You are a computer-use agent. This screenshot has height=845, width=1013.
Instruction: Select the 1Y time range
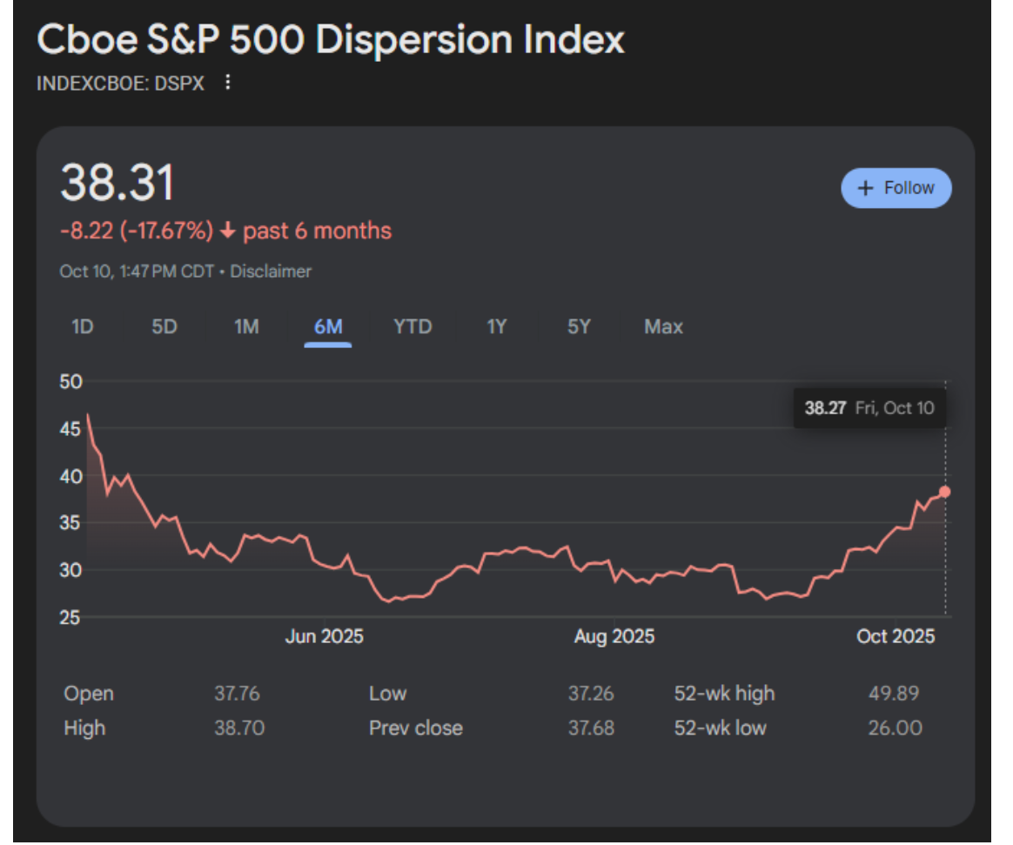point(496,327)
